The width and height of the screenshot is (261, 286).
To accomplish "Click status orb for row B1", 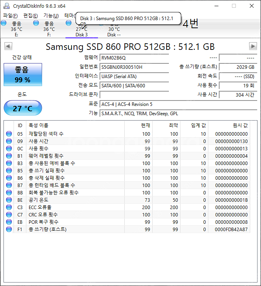I will click(x=9, y=156).
